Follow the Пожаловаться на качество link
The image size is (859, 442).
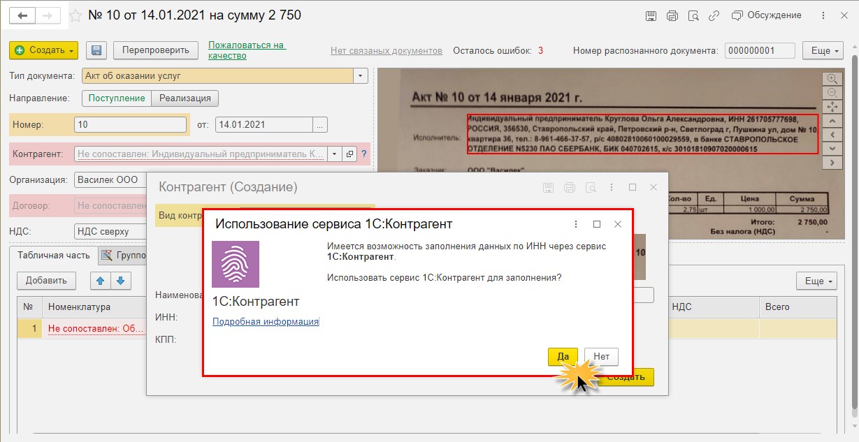(x=247, y=50)
